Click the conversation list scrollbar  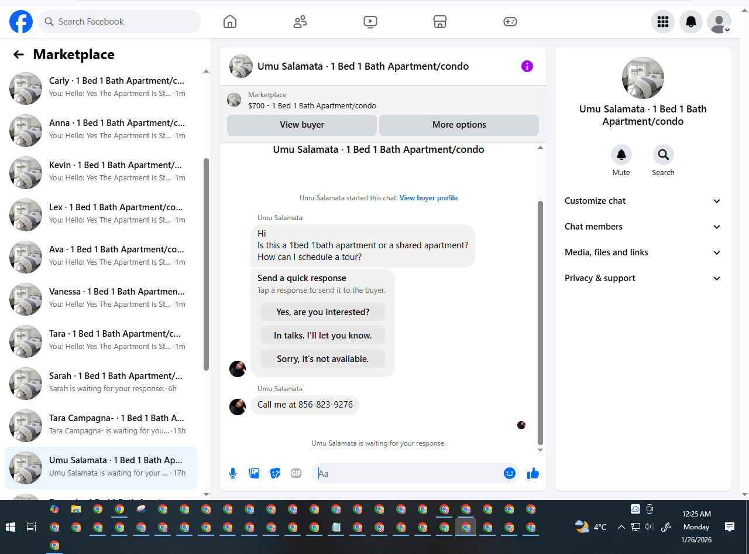tap(206, 264)
